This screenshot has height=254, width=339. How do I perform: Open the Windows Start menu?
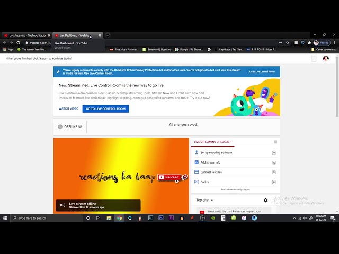(5, 218)
